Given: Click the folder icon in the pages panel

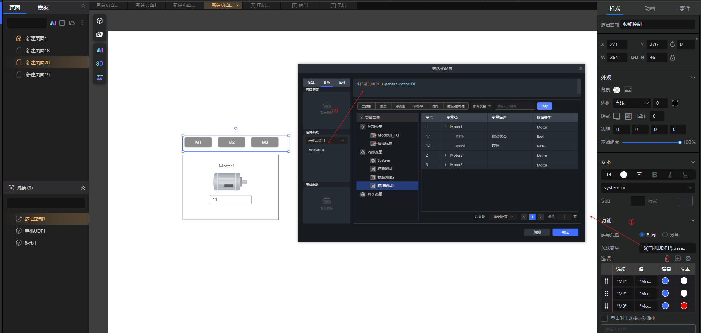Looking at the screenshot, I should click(72, 23).
